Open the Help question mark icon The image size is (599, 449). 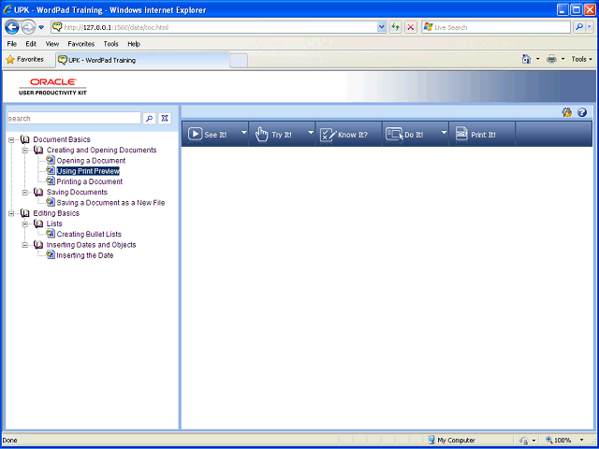tap(582, 112)
